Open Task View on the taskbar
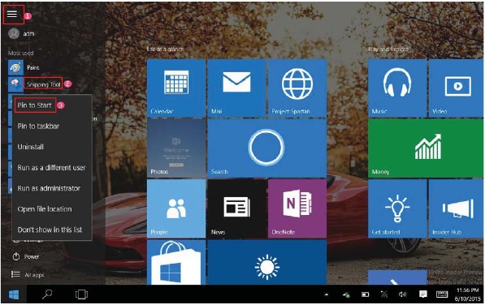Screen dimensions: 485x305 [81, 294]
